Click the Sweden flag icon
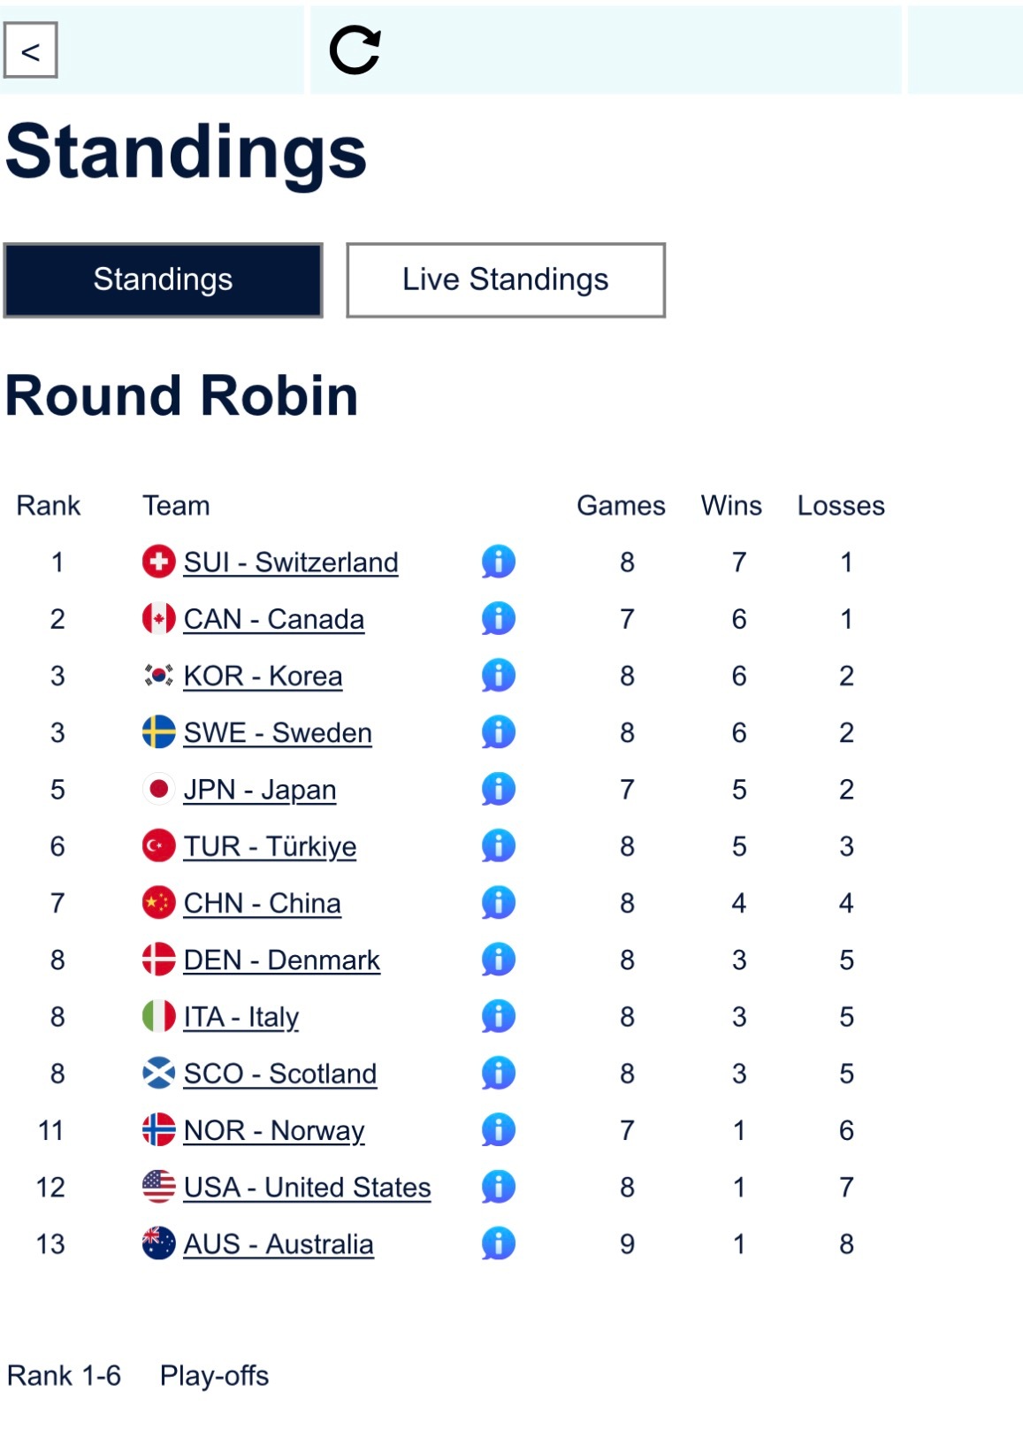This screenshot has height=1430, width=1023. point(158,732)
